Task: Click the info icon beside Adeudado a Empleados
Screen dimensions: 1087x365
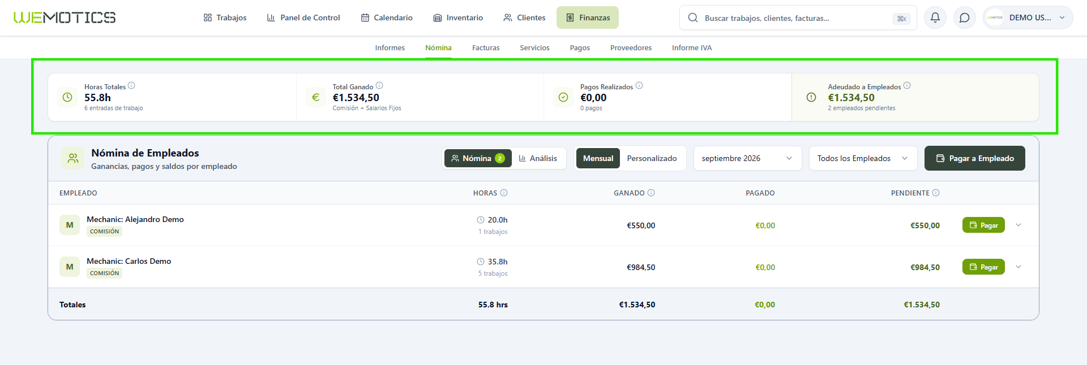Action: pyautogui.click(x=907, y=86)
